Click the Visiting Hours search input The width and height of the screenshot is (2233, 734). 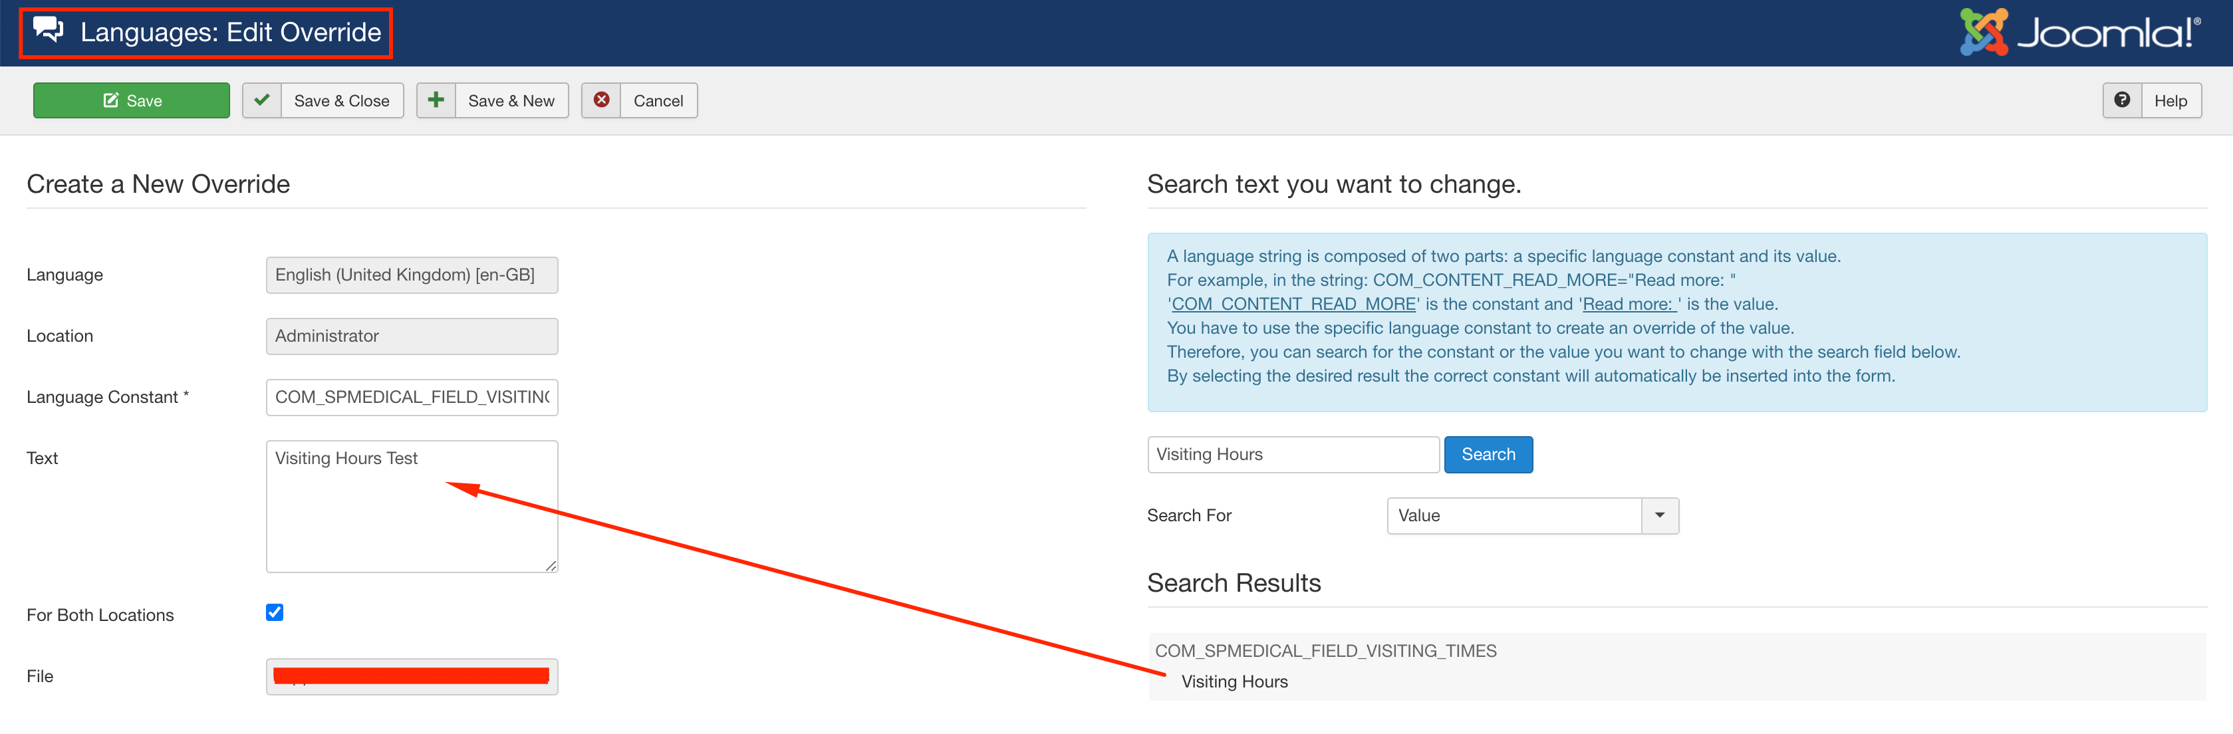pos(1293,455)
